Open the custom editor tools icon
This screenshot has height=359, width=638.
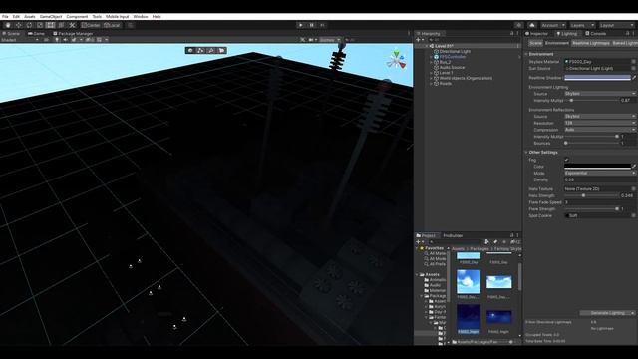[72, 25]
